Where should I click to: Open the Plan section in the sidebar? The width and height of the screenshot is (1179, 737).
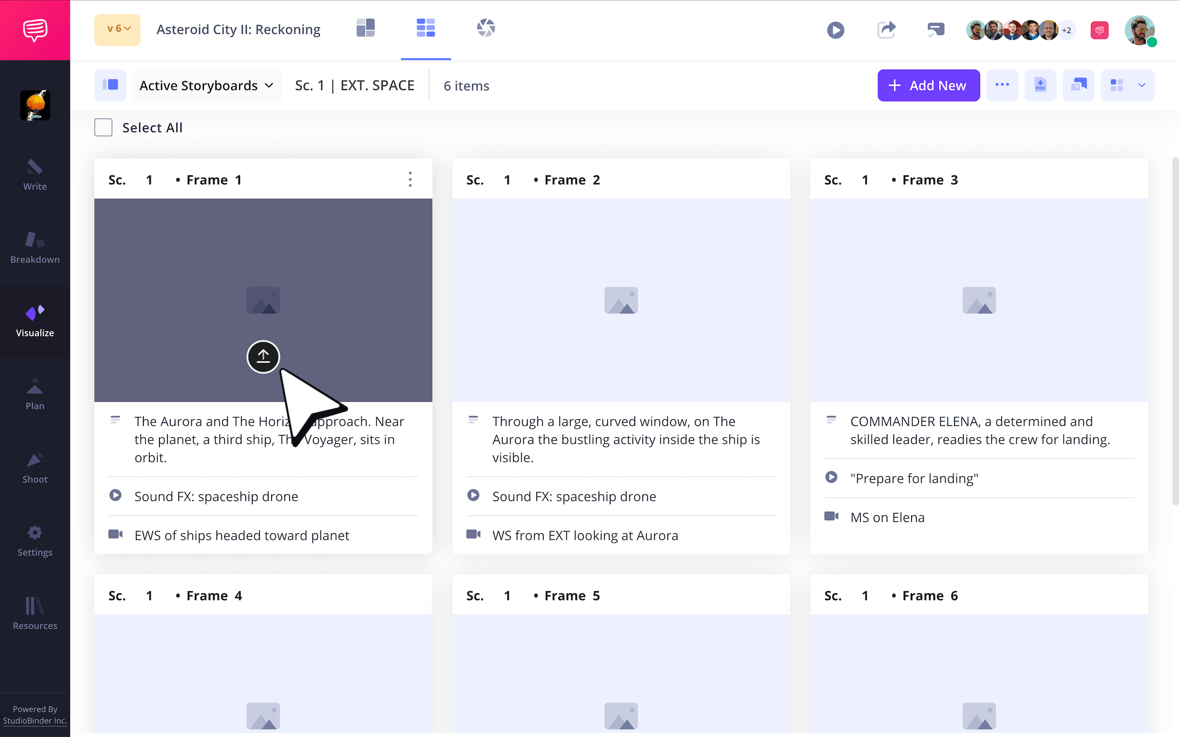(34, 394)
